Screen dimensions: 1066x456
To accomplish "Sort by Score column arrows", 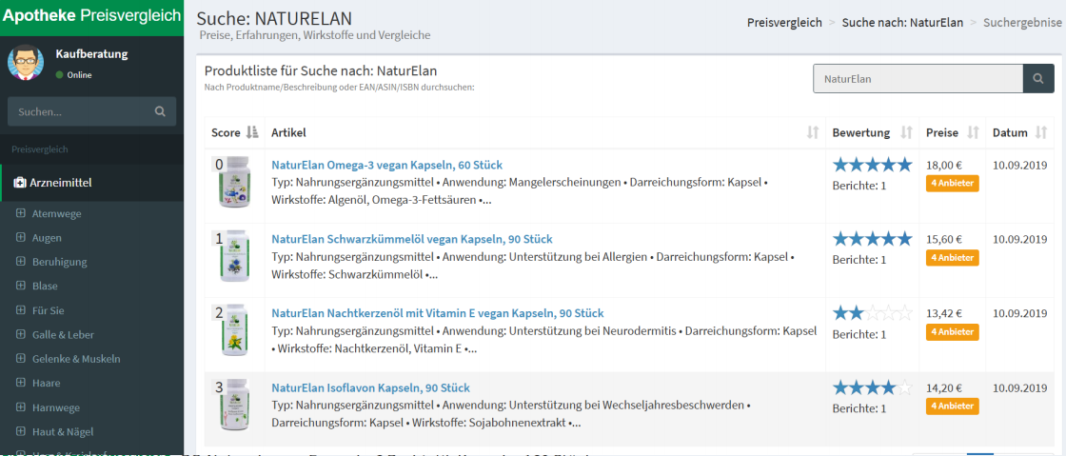I will (252, 132).
